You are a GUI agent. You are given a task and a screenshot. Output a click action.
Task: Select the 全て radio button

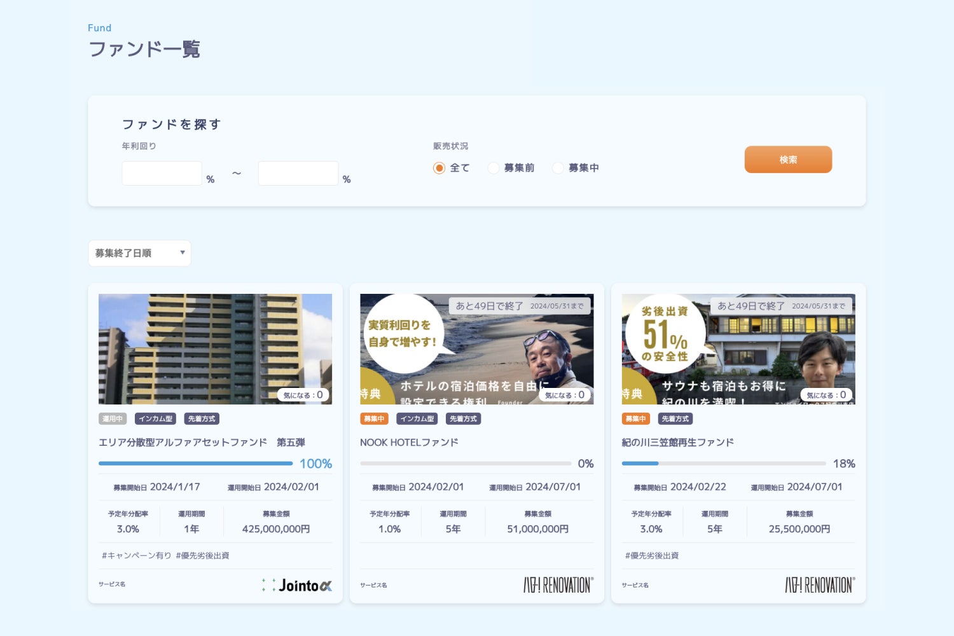click(439, 168)
